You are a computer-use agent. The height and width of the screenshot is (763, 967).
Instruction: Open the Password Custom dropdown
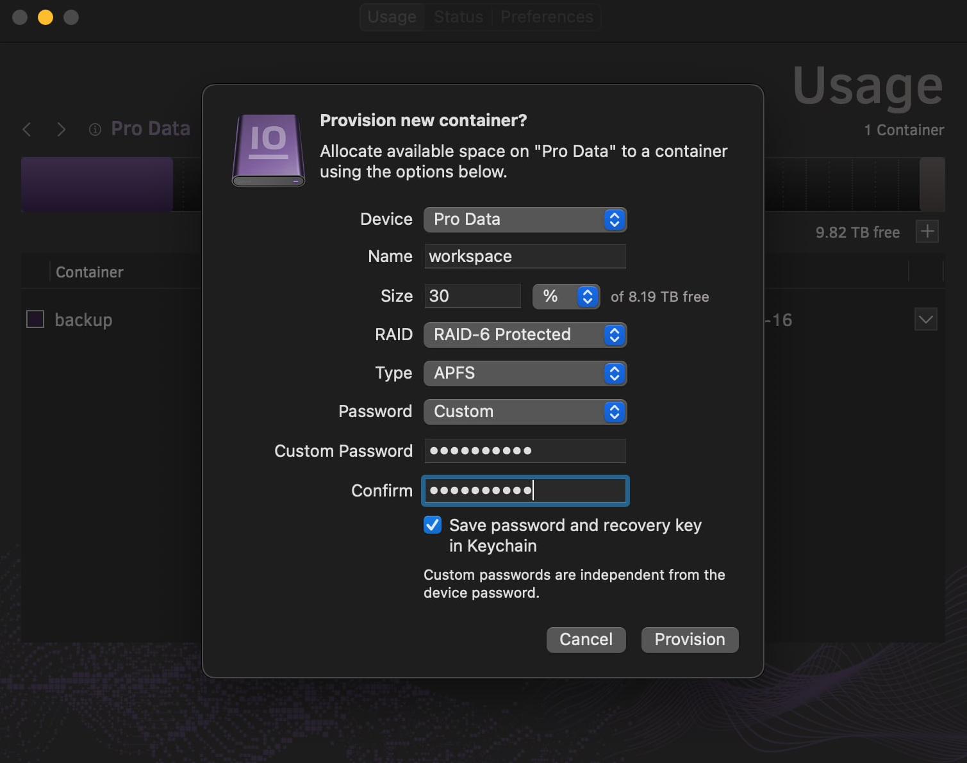point(524,412)
